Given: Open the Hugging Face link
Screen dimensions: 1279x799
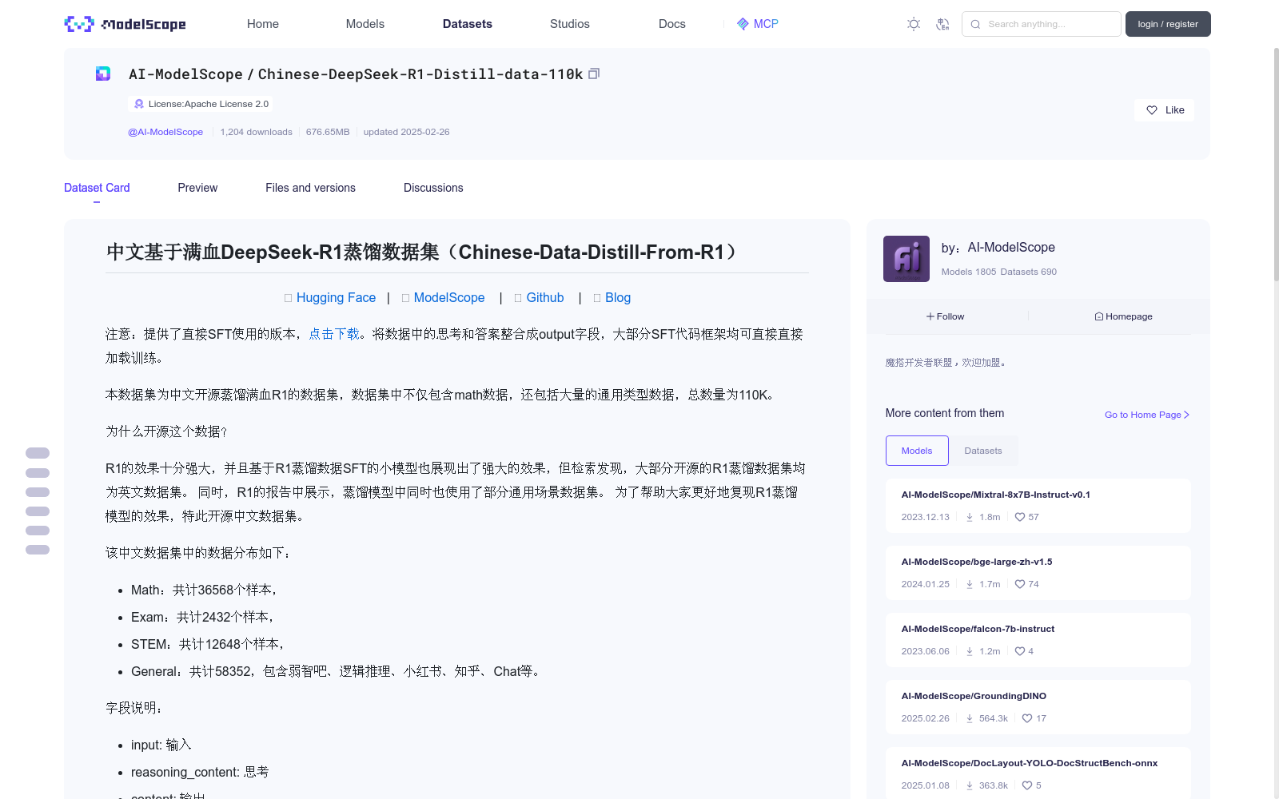Looking at the screenshot, I should tap(336, 297).
